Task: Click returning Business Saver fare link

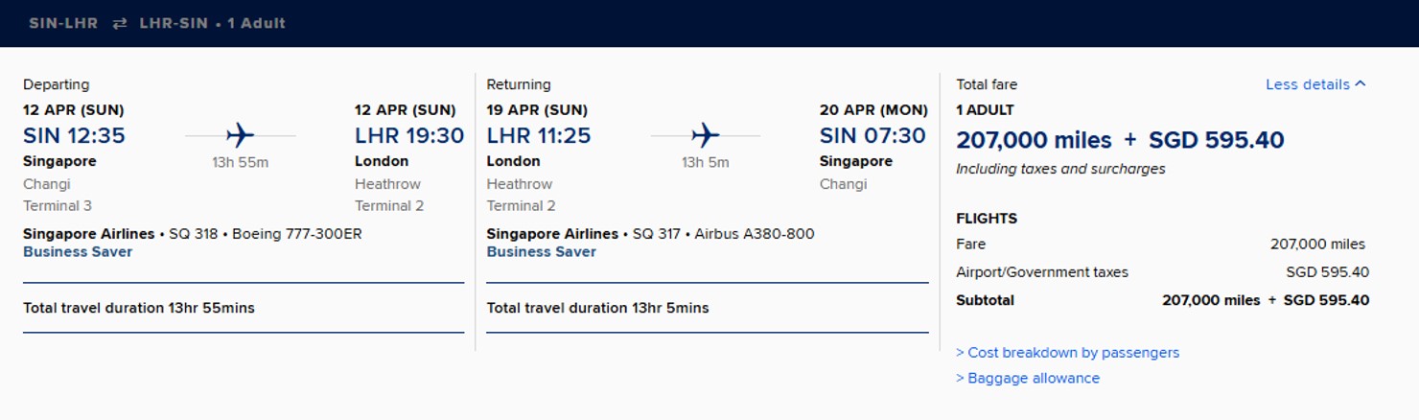Action: click(x=541, y=252)
